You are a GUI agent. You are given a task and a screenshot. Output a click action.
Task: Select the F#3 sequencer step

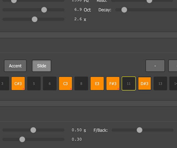point(113,83)
